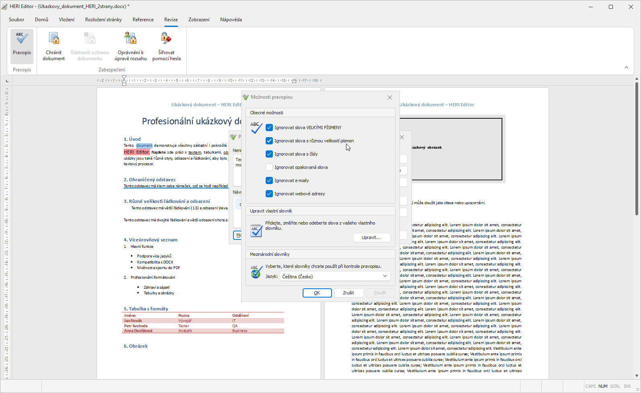
Task: Disable Ignorovat e-maily option
Action: tap(269, 180)
